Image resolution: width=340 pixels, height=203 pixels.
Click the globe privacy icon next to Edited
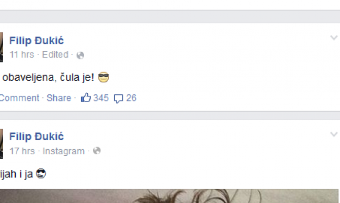tap(80, 55)
